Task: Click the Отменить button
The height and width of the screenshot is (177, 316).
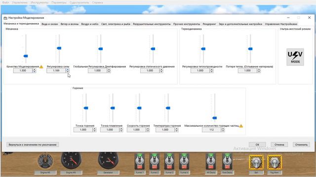Action: pos(301,145)
